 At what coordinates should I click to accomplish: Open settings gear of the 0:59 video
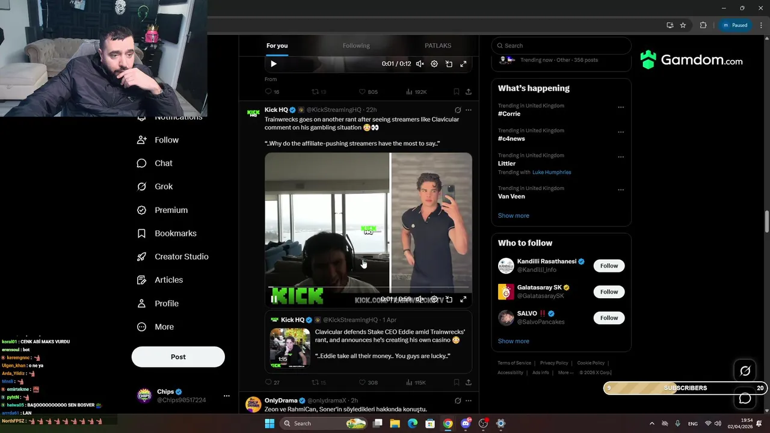click(x=434, y=299)
